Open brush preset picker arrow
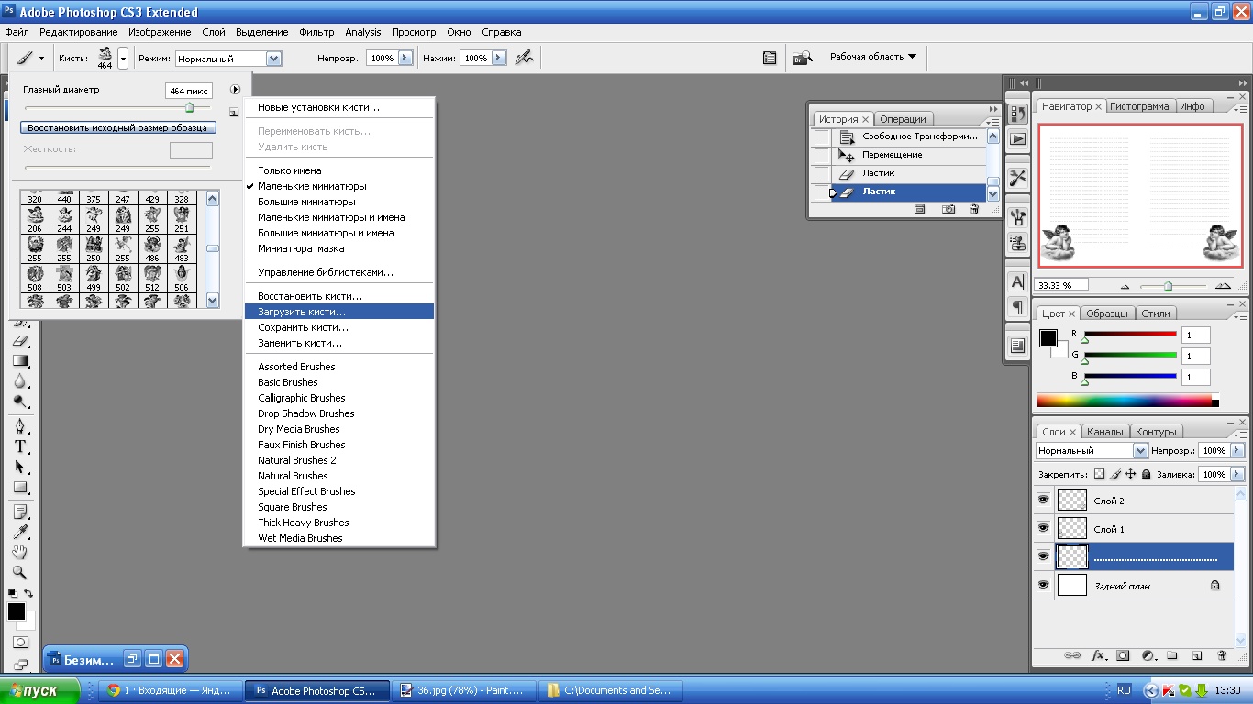This screenshot has width=1253, height=704. point(124,58)
